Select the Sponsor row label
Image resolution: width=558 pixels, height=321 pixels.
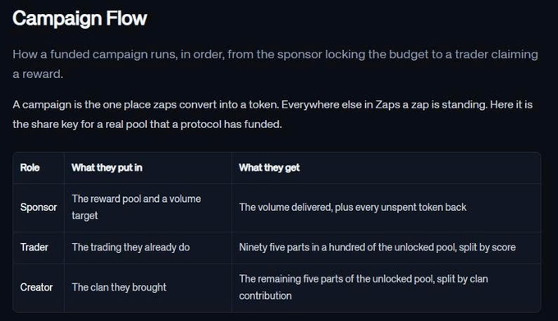coord(39,207)
